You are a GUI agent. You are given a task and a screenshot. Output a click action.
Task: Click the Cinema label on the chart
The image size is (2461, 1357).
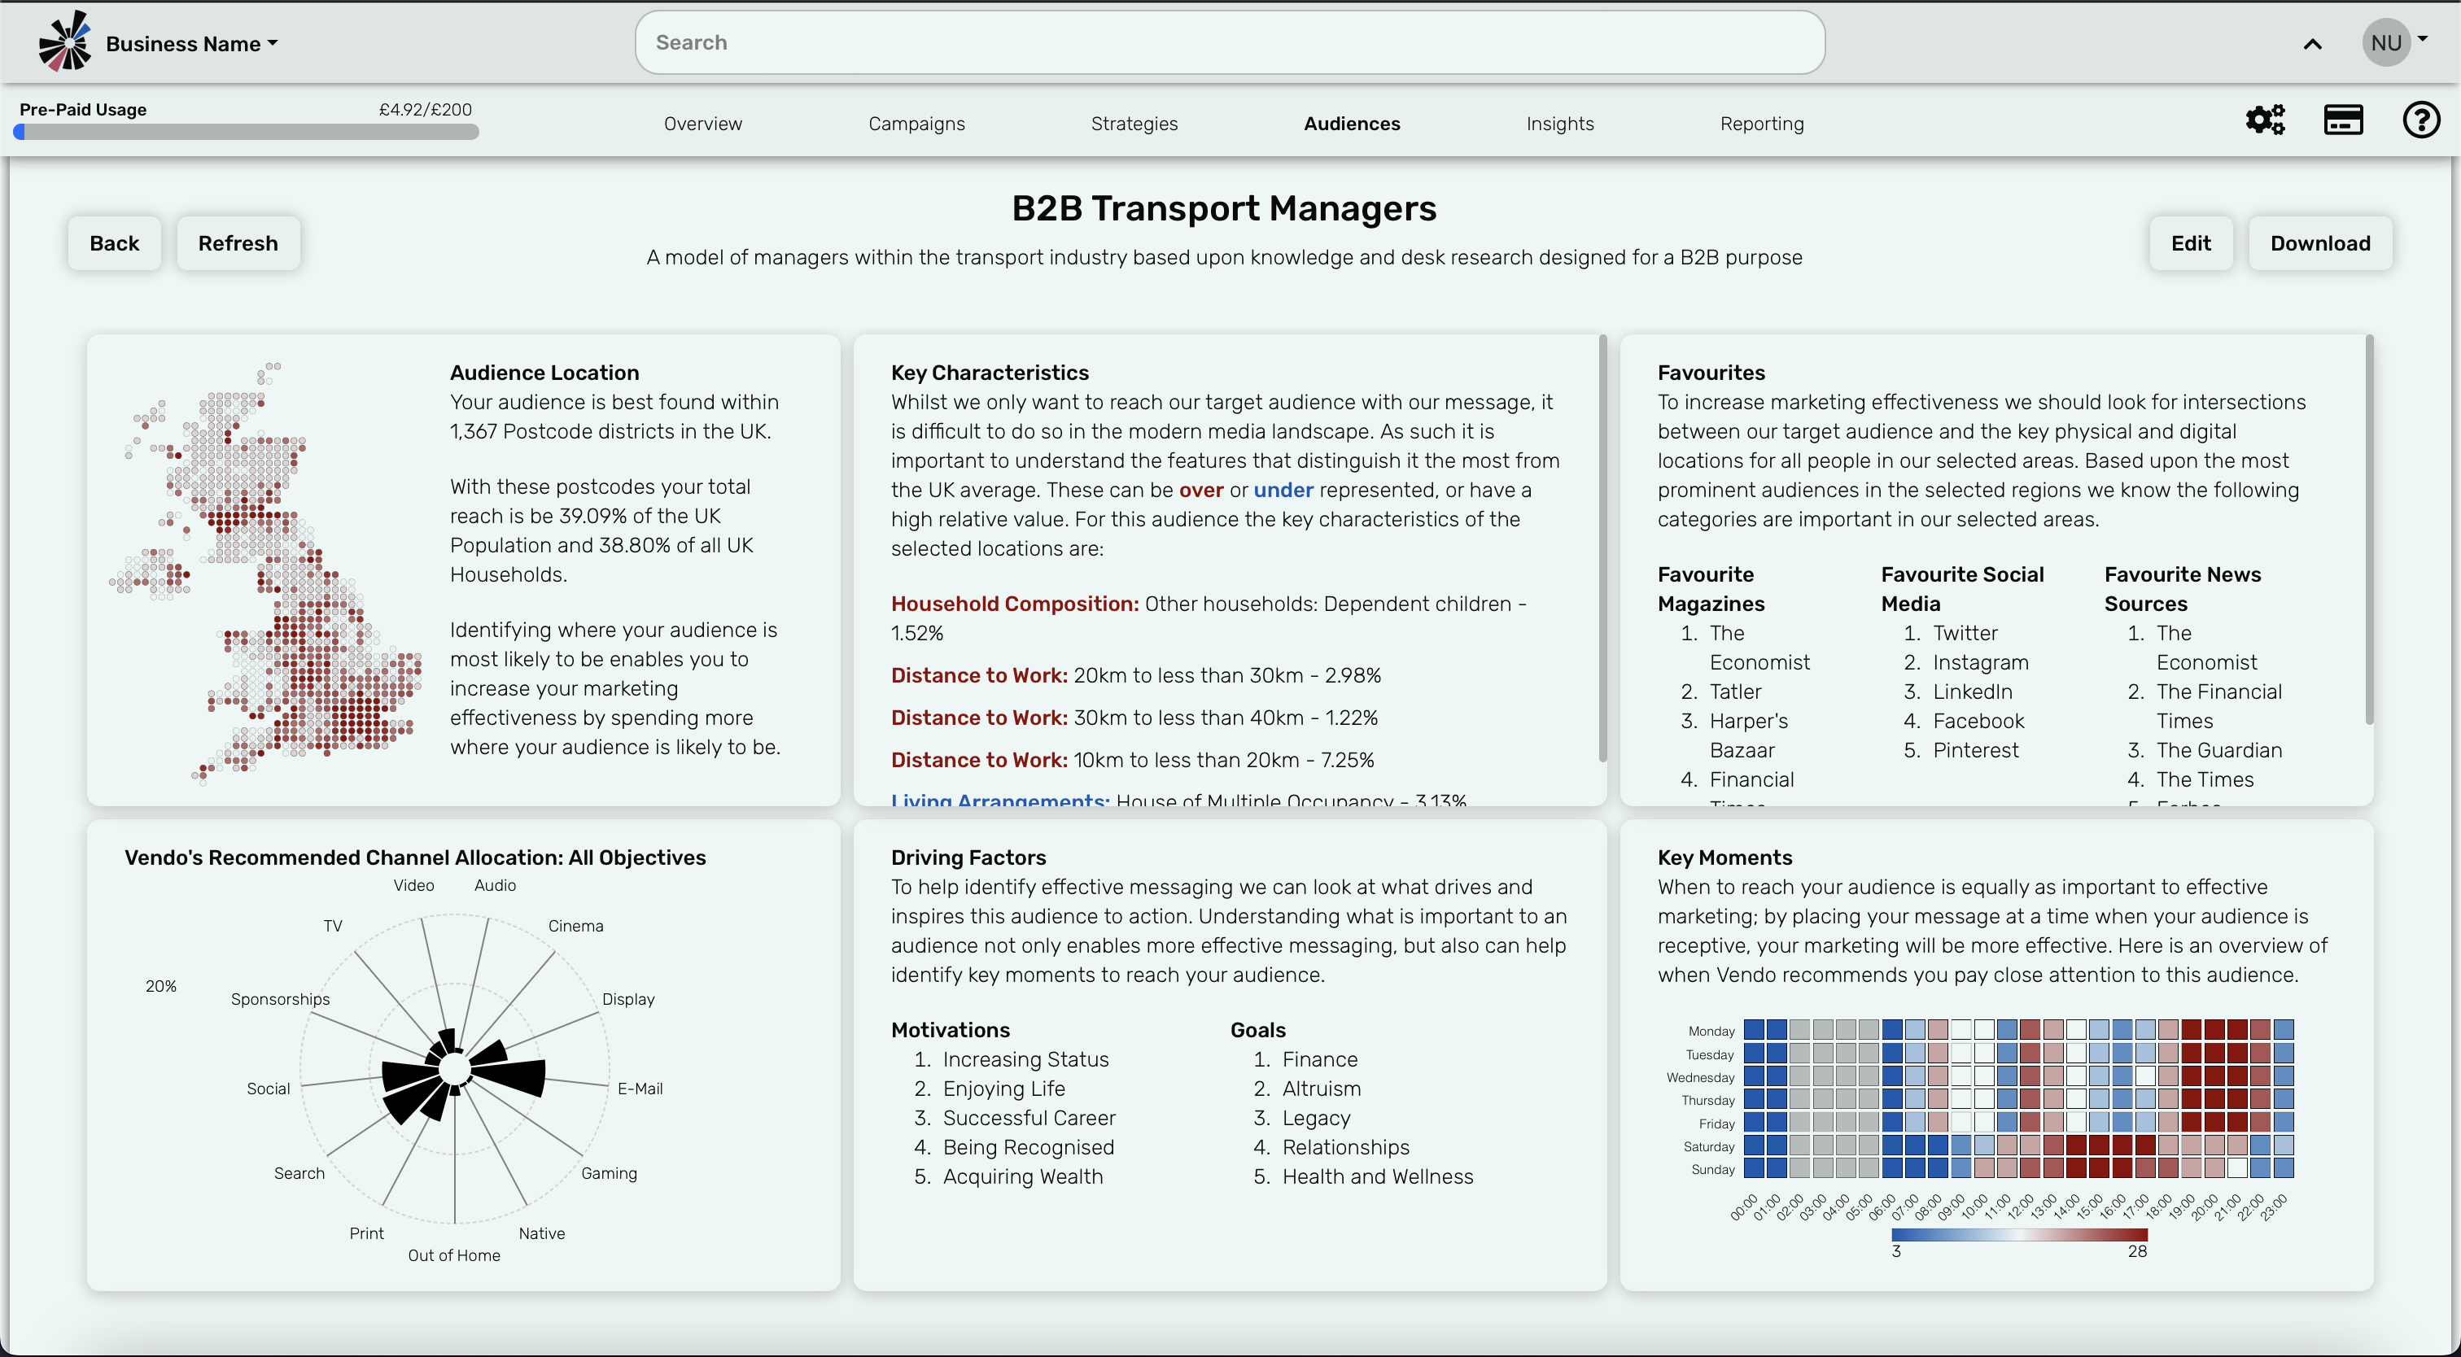point(575,927)
